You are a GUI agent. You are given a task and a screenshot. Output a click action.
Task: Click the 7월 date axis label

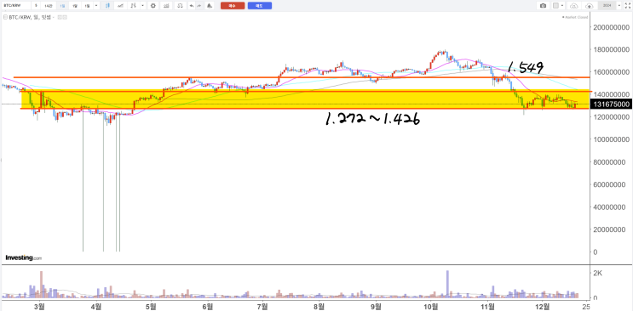tap(262, 306)
